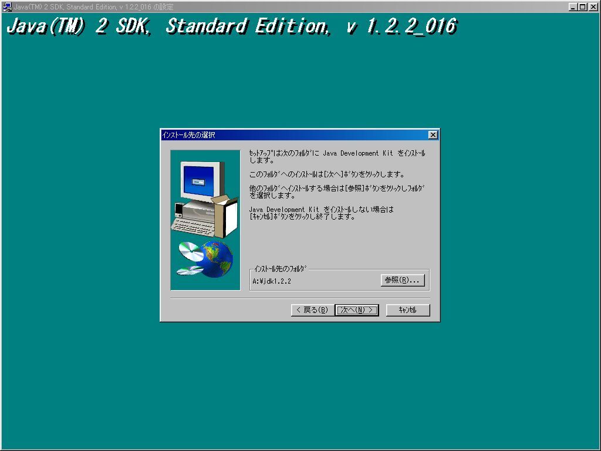Image resolution: width=601 pixels, height=451 pixels.
Task: Go back with the 戻る(B) button
Action: point(313,310)
